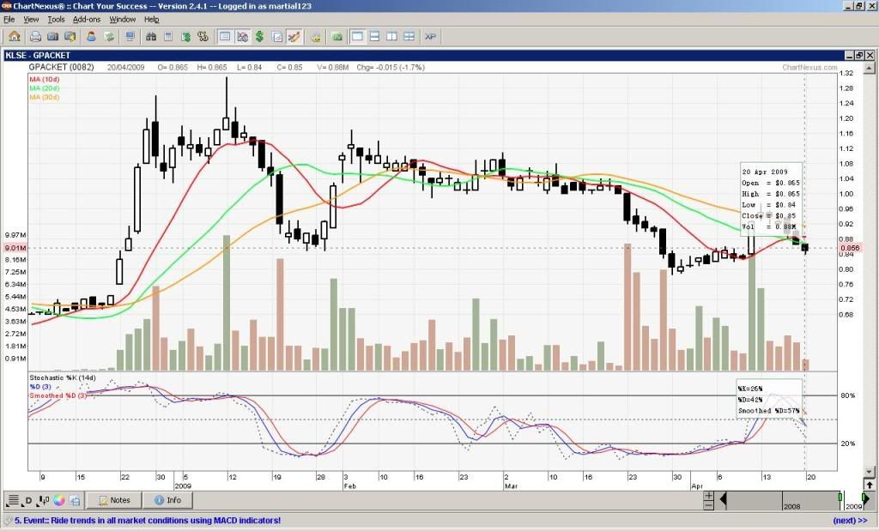Click the 0.856 price marker on axis

pos(850,248)
